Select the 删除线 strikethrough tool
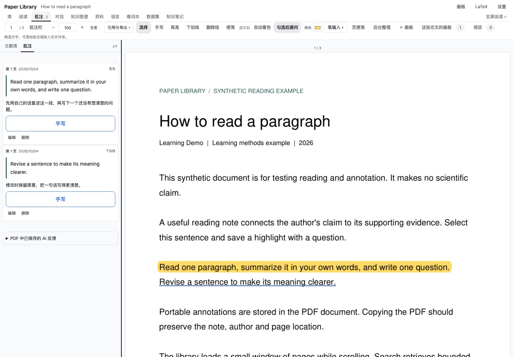The width and height of the screenshot is (514, 357). [x=213, y=27]
